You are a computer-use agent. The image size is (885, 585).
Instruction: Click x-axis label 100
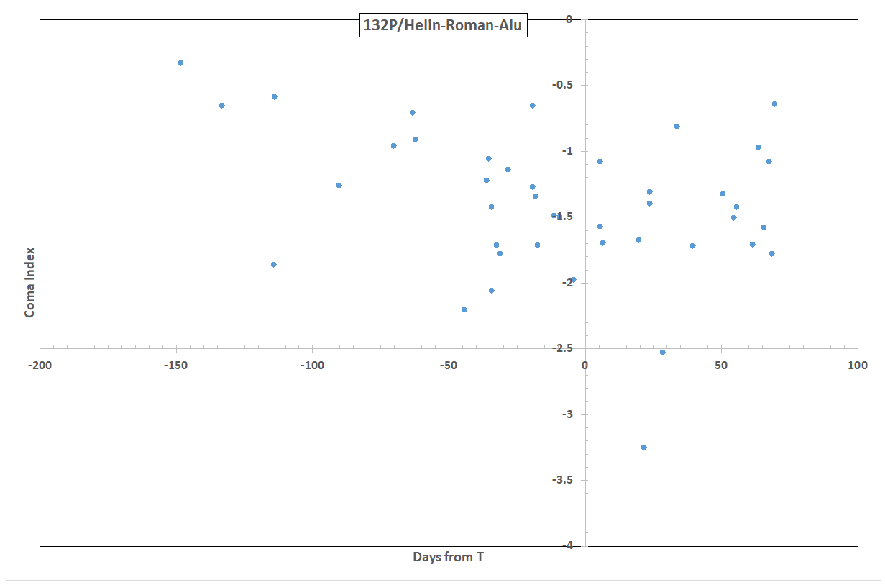[858, 366]
